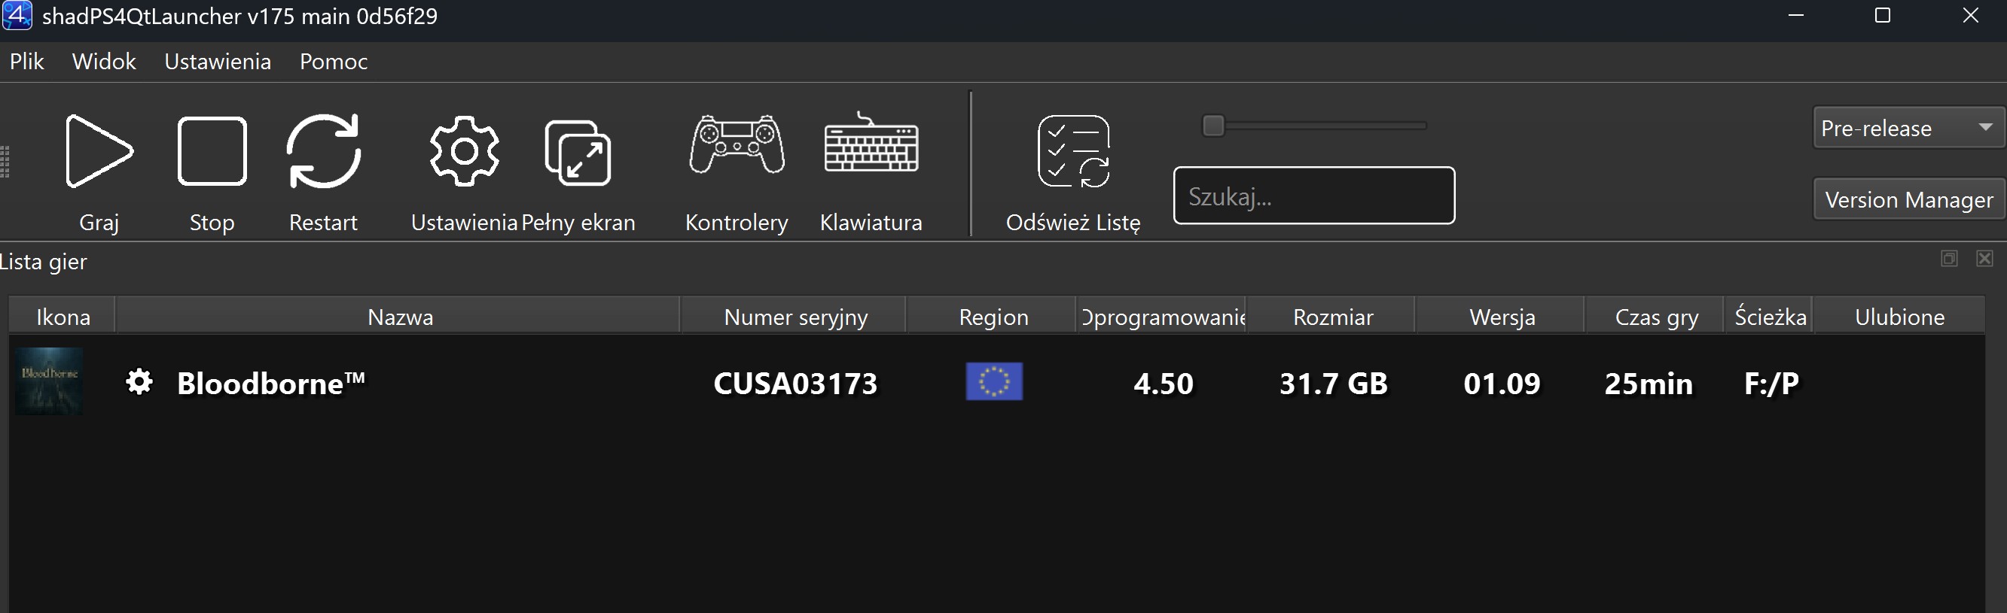This screenshot has height=613, width=2007.
Task: Focus the Szukaj search field
Action: [1313, 196]
